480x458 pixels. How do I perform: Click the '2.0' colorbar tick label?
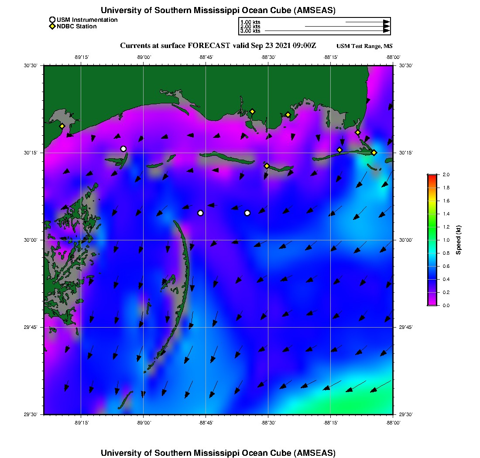pyautogui.click(x=446, y=175)
